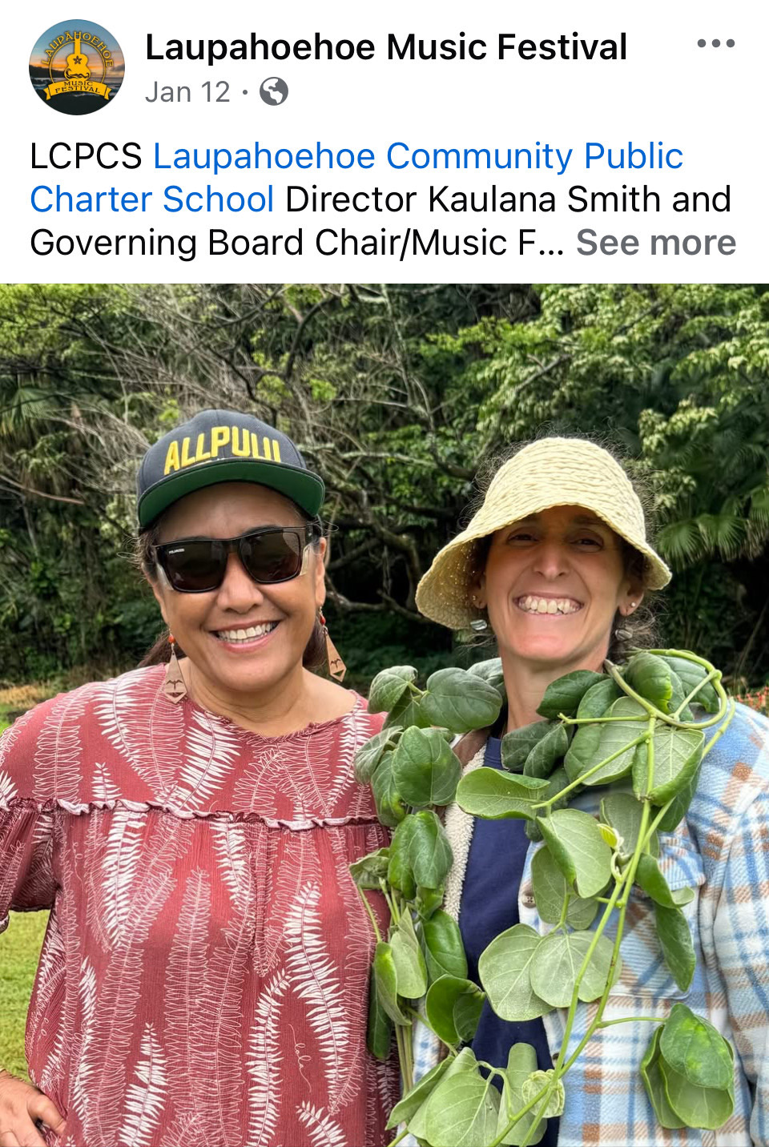Open Laupahoehoe Community Public Charter School link
Image resolution: width=769 pixels, height=1147 pixels.
click(356, 178)
